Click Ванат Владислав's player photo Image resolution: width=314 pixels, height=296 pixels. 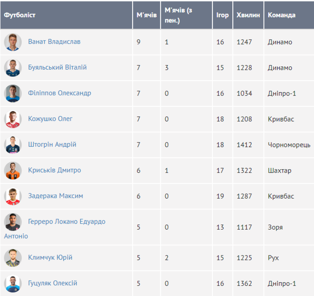[x=13, y=42]
